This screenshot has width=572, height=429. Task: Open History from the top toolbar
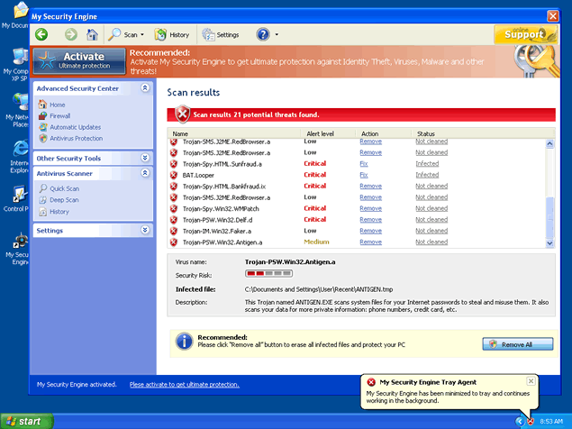(x=172, y=34)
